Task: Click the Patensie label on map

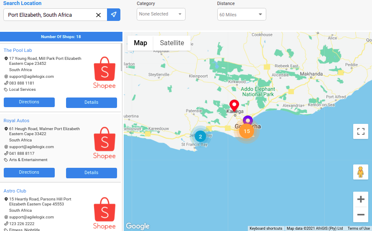Action: click(x=194, y=110)
